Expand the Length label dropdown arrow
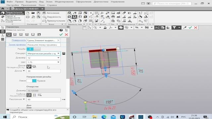 pos(24,71)
